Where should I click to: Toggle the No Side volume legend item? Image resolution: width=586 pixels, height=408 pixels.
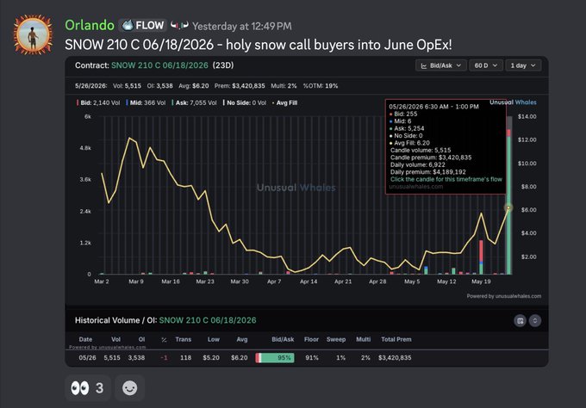coord(245,102)
